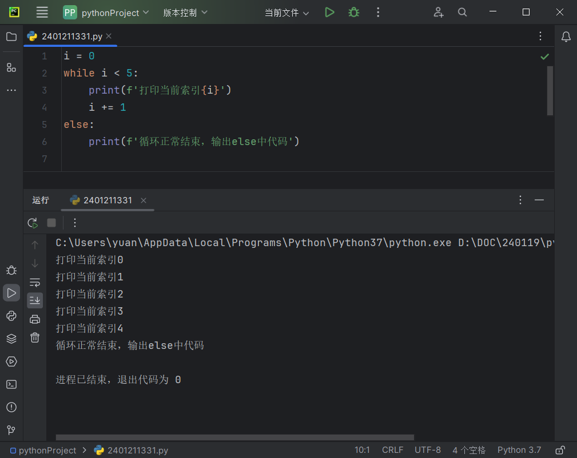
Task: Expand the pythonProject dropdown
Action: pos(106,13)
